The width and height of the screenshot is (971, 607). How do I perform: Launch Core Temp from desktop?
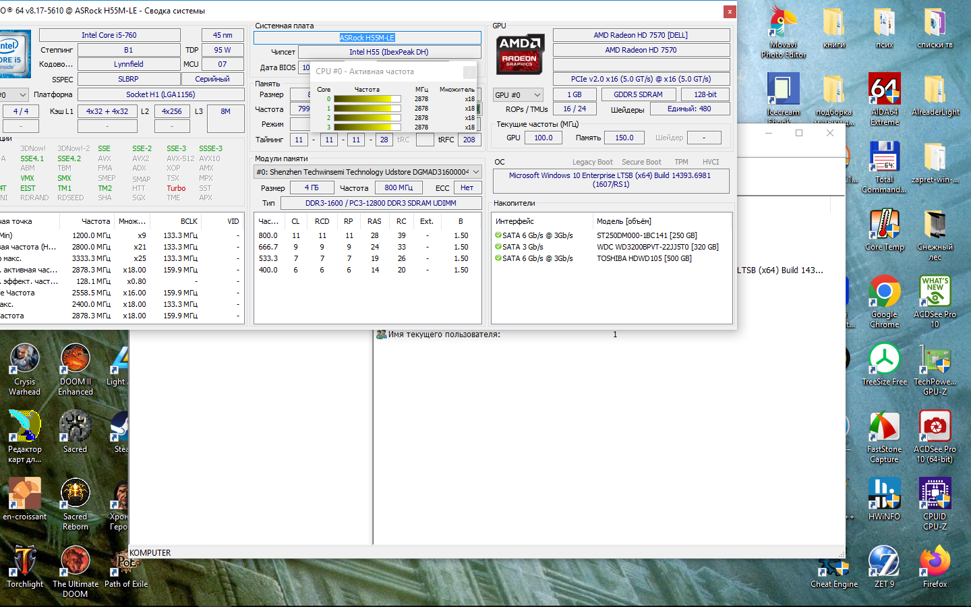[885, 230]
